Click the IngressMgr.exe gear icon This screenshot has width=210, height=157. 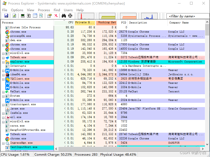(x=7, y=143)
